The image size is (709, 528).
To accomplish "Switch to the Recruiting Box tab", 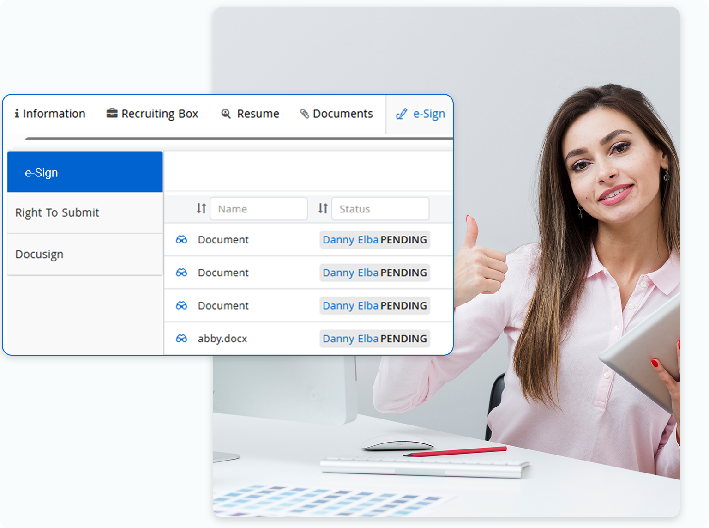I will tap(152, 114).
